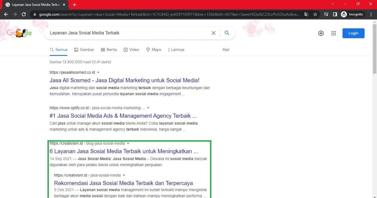The height and width of the screenshot is (198, 377).
Task: Click the Google doodle logo
Action: [19, 33]
